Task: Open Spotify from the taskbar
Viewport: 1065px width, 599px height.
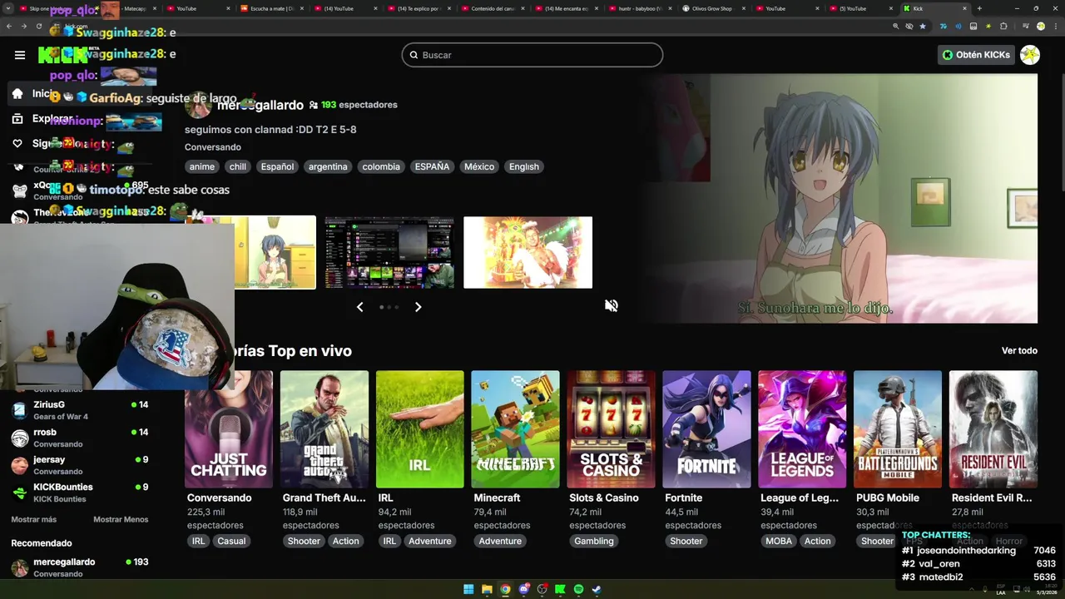Action: (578, 590)
